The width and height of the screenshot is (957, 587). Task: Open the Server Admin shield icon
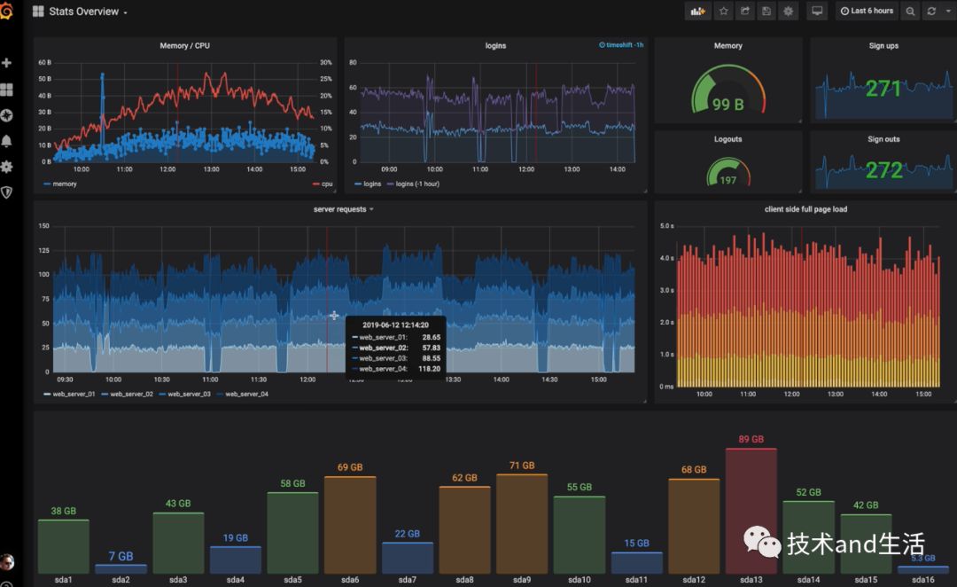pyautogui.click(x=7, y=192)
